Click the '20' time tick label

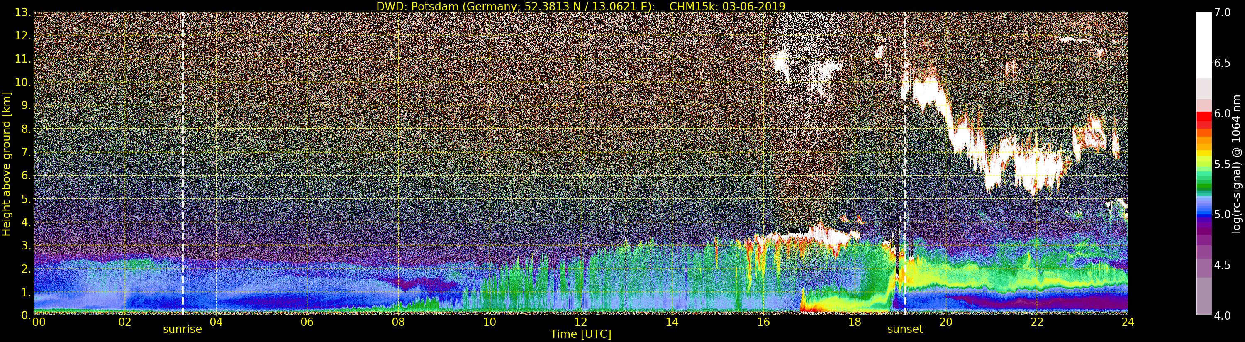[x=946, y=322]
